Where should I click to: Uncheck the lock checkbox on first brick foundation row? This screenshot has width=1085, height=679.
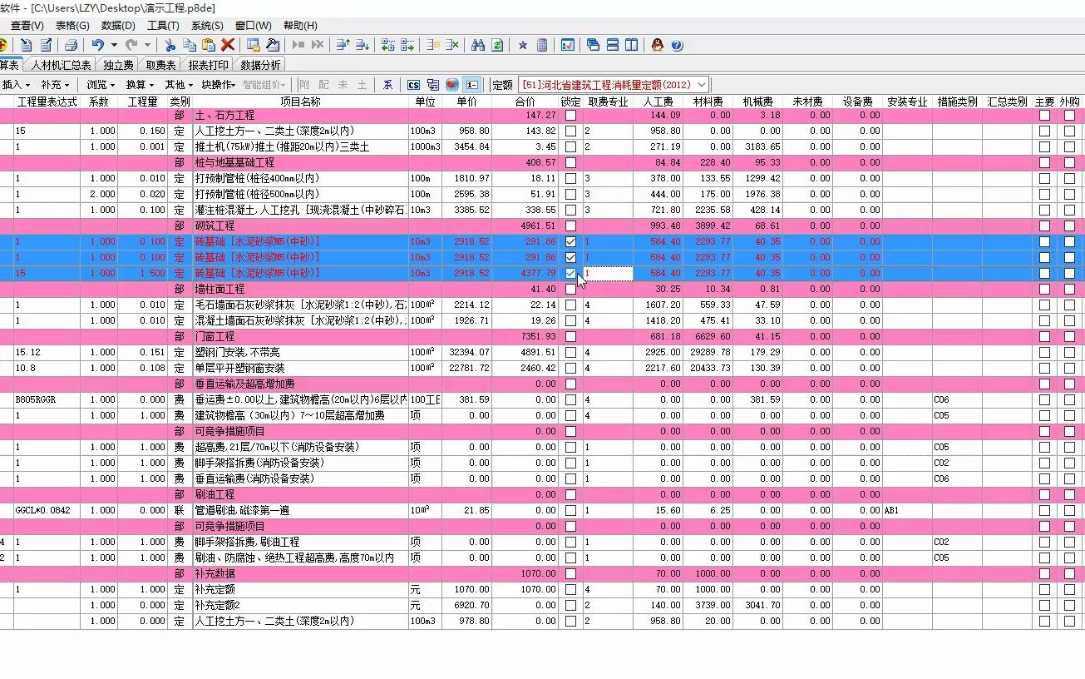point(571,241)
